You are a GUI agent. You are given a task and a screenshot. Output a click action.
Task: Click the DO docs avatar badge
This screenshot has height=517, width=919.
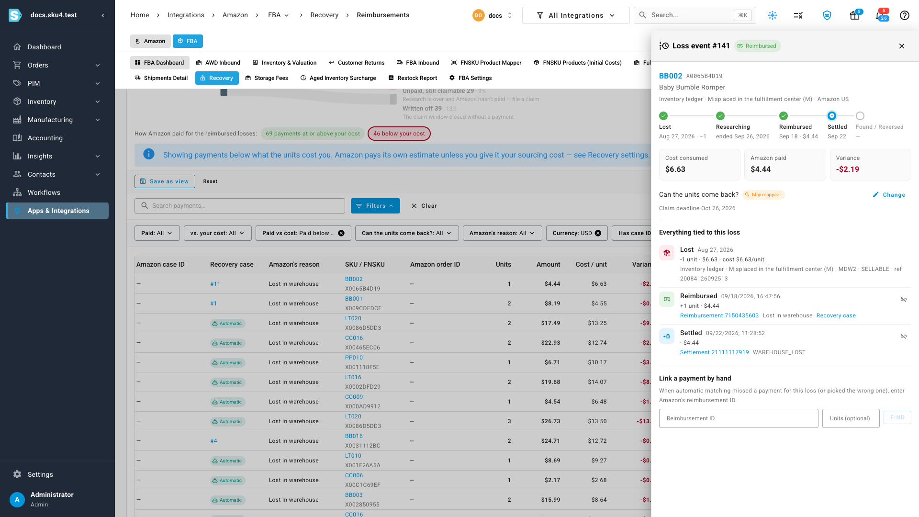[x=478, y=15]
